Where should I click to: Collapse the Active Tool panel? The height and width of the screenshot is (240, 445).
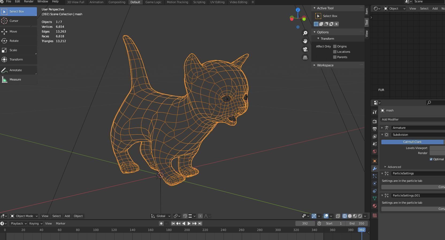tap(315, 8)
